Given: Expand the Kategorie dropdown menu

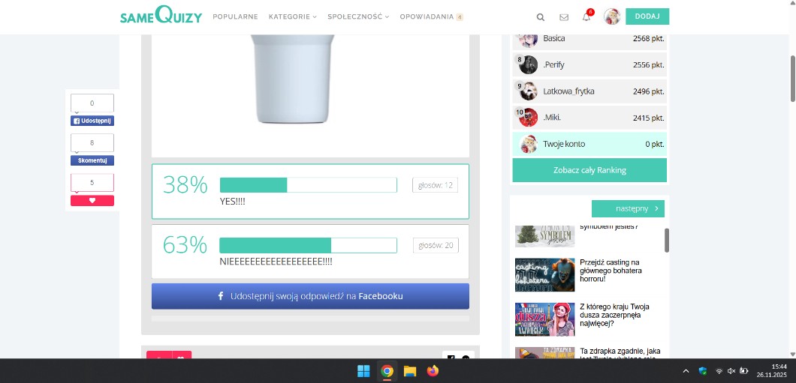Looking at the screenshot, I should 292,16.
